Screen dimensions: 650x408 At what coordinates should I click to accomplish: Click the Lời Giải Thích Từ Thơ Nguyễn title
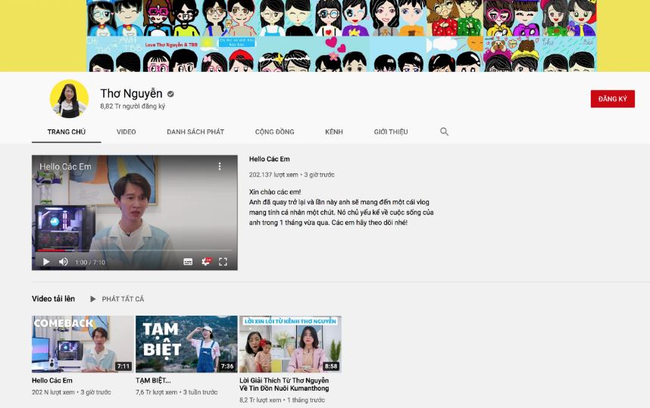click(x=284, y=385)
